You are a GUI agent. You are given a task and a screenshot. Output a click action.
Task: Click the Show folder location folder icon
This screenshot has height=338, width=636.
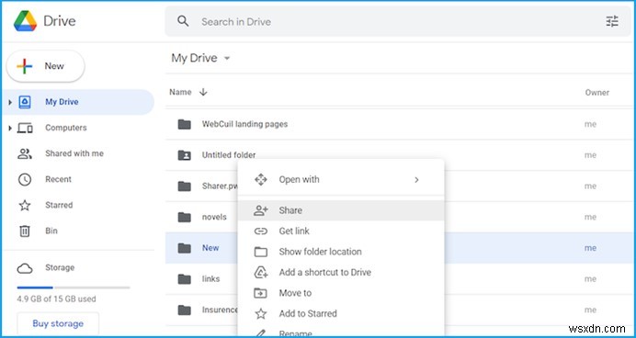click(x=260, y=252)
